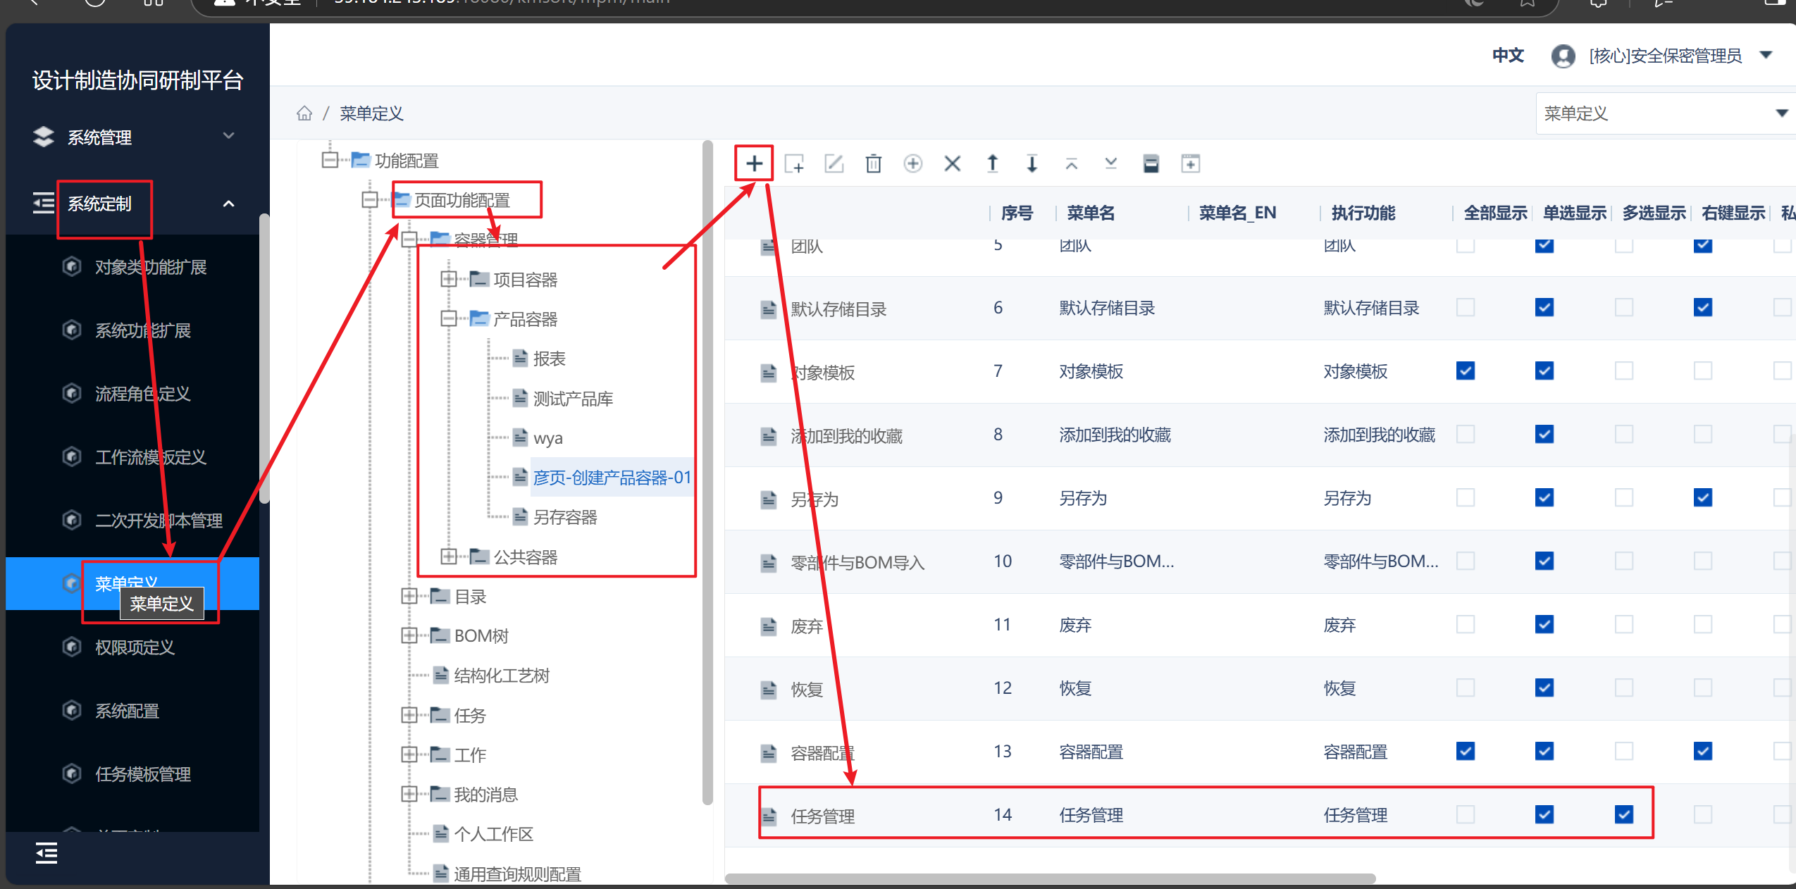
Task: Click the user avatar icon
Action: tap(1563, 56)
